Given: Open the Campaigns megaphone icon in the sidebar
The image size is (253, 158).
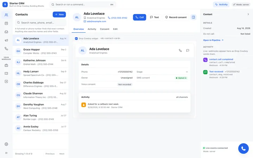Looking at the screenshot, I should 6,40.
